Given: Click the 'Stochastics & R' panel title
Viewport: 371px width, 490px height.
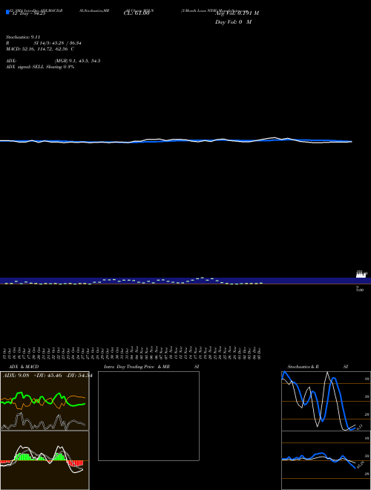Looking at the screenshot, I should (x=303, y=367).
